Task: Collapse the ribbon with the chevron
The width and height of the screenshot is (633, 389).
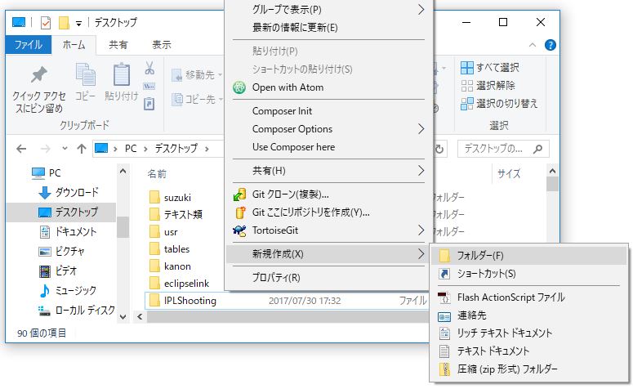Action: 533,45
